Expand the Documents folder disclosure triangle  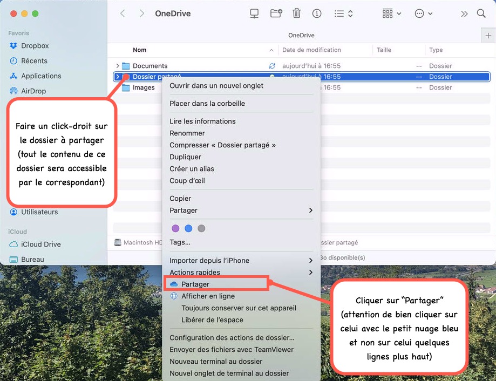(x=118, y=66)
